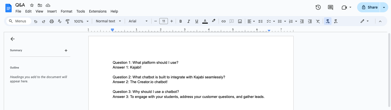This screenshot has height=110, width=391.
Task: Decrease the indent
Action: coord(302,21)
